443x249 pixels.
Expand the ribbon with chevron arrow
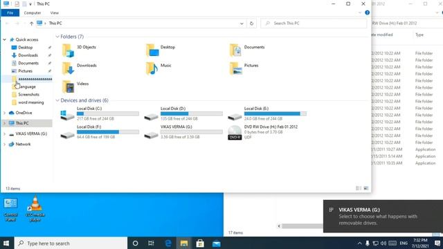coord(360,12)
